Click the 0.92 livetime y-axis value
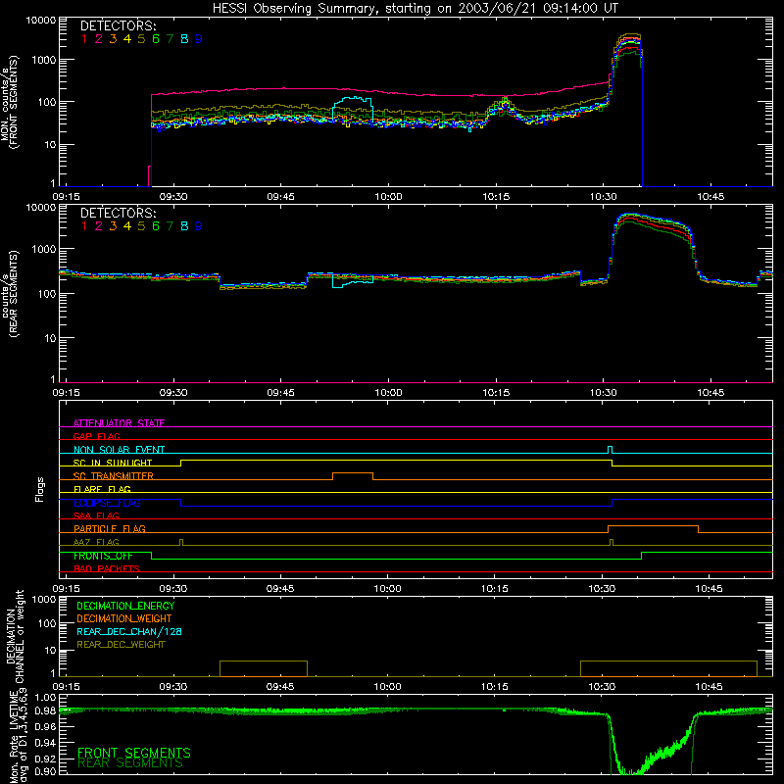 [45, 758]
